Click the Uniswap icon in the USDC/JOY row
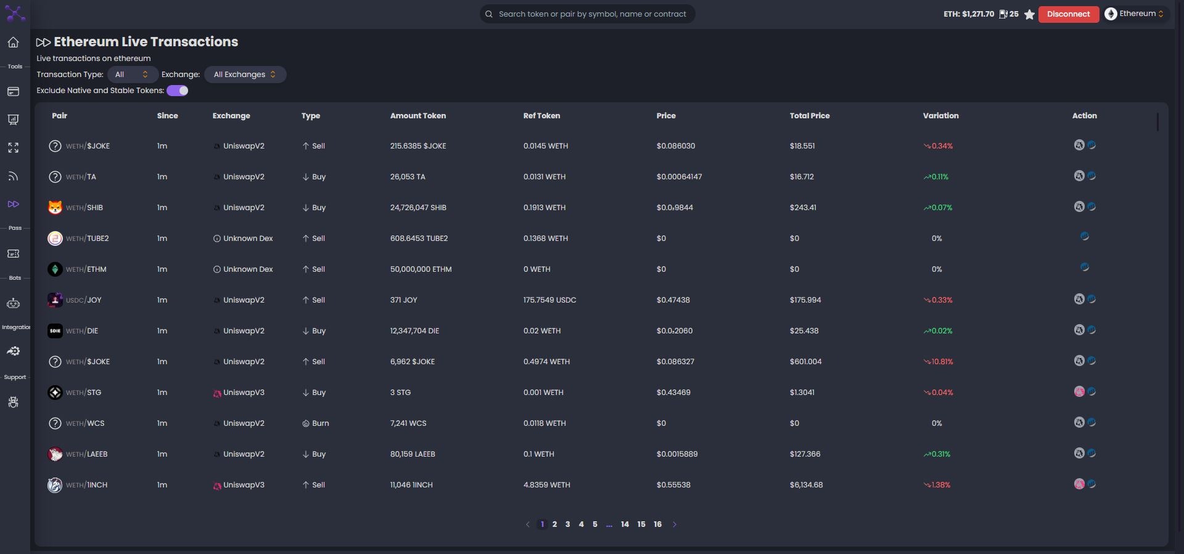 coord(1079,299)
